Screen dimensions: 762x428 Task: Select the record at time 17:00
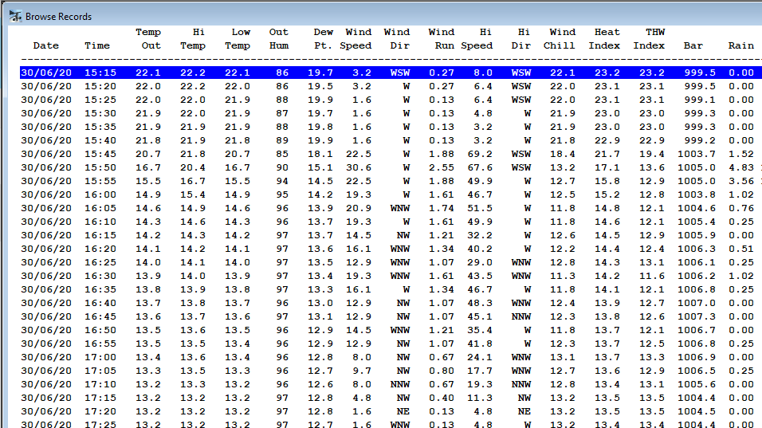391,358
